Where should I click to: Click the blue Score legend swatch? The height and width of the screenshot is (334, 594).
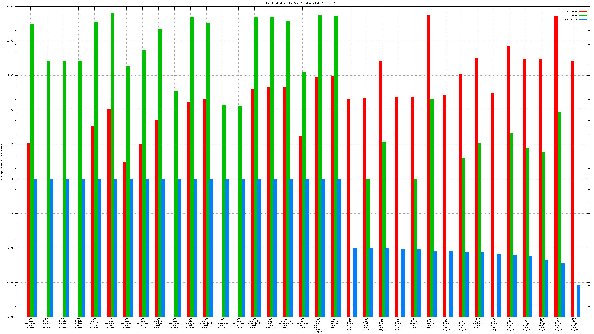coord(583,19)
